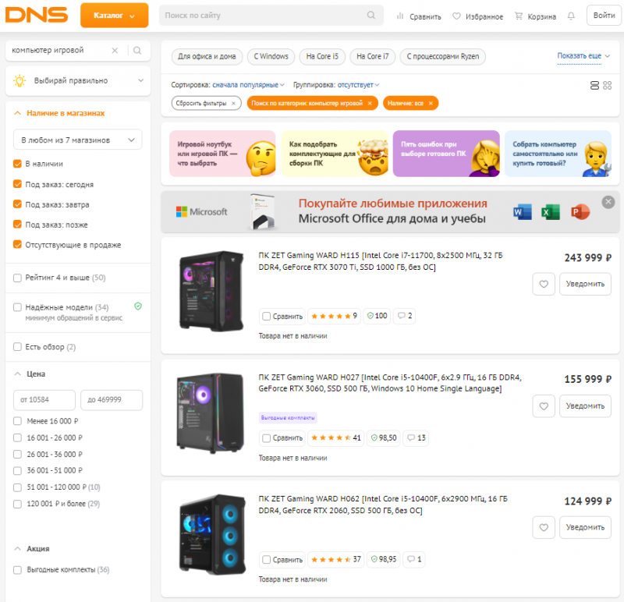Viewport: 624px width, 602px height.
Task: Click the magnifier in category search box
Action: 137,51
